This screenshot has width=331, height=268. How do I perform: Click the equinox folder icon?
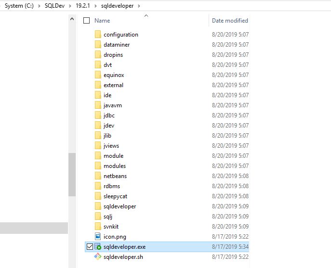click(98, 75)
